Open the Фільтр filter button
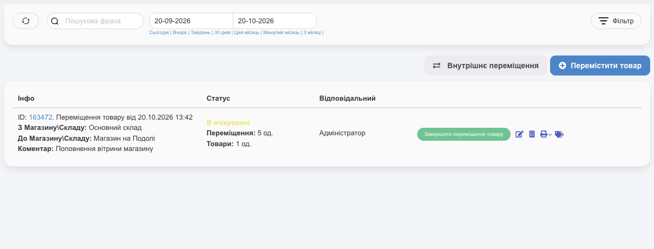This screenshot has width=654, height=249. click(x=616, y=21)
